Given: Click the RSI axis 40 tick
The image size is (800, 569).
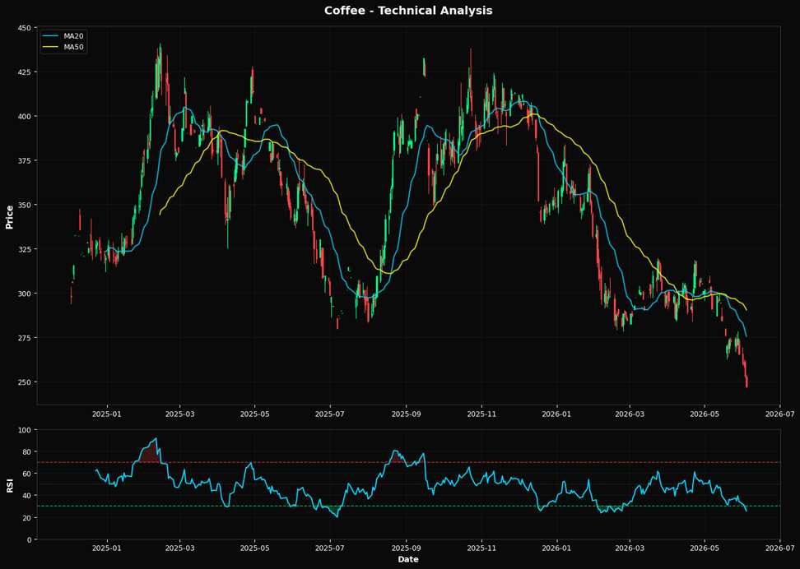Looking at the screenshot, I should [27, 496].
